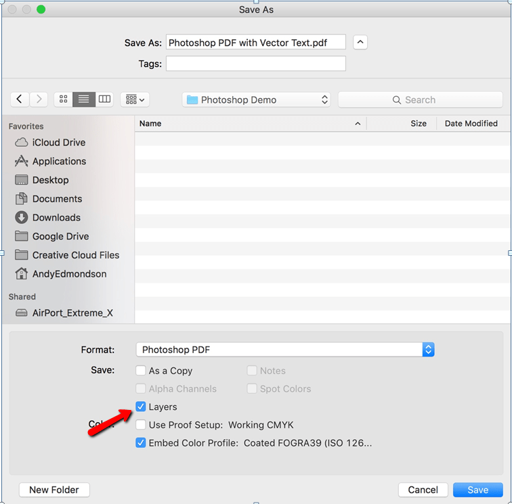Click the New Folder button
This screenshot has width=512, height=504.
54,490
